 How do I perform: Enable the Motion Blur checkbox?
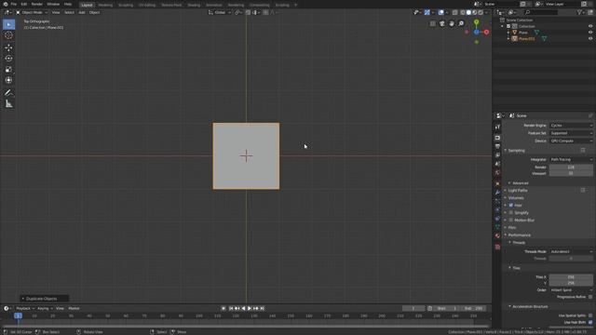tap(511, 220)
